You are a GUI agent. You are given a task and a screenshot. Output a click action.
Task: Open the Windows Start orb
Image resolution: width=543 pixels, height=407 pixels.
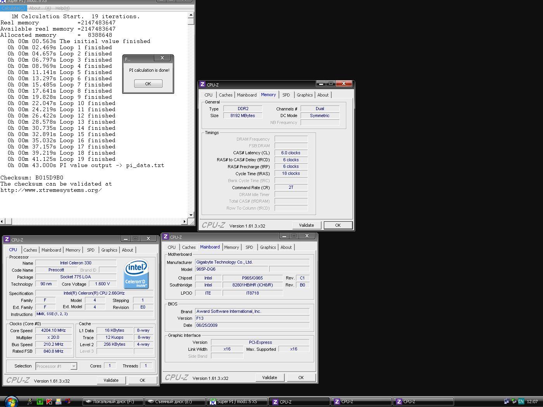(10, 402)
